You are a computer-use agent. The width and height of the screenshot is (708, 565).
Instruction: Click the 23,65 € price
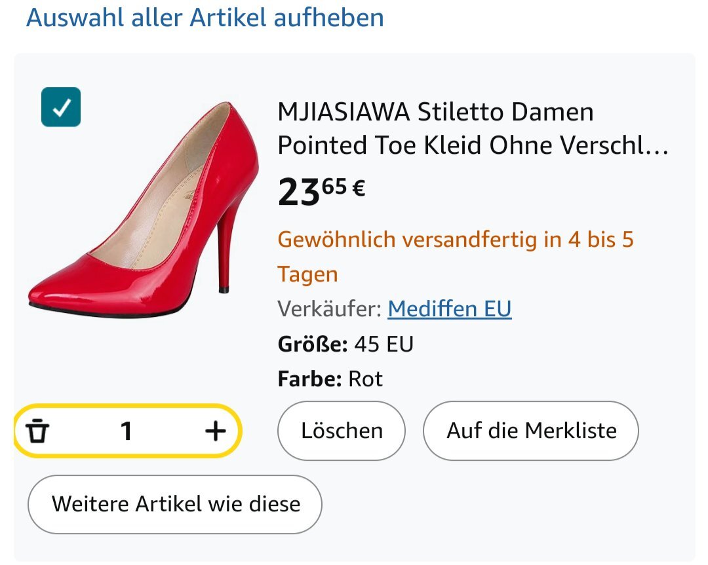coord(321,192)
